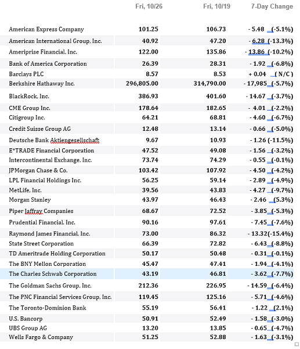Image resolution: width=300 pixels, height=349 pixels.
Task: Click the 'Credit Suisse Group AG' cell
Action: click(x=39, y=129)
